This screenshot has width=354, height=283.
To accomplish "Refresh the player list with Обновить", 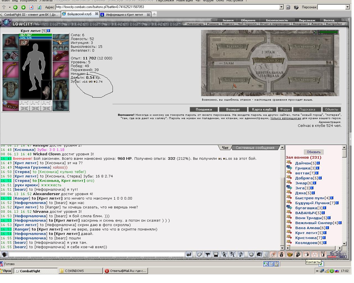I will [314, 152].
